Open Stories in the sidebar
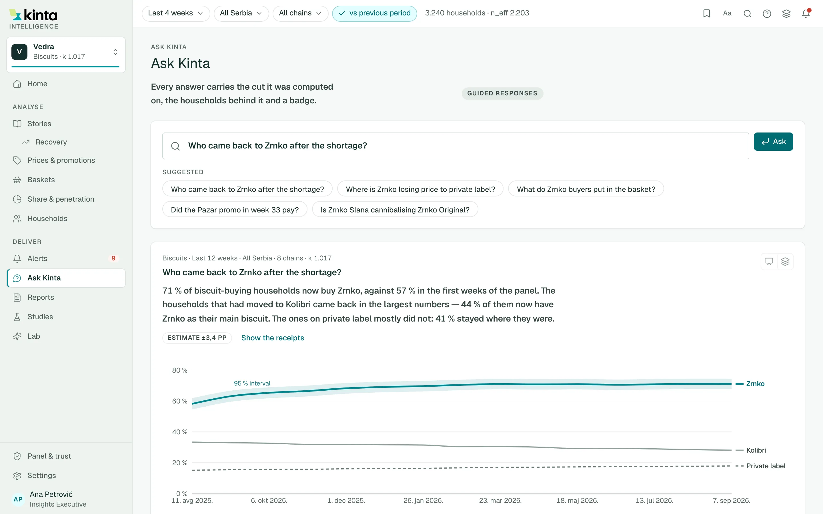 [x=66, y=124]
